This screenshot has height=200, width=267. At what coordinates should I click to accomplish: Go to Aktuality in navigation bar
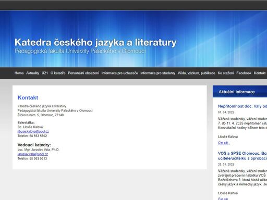pos(32,73)
